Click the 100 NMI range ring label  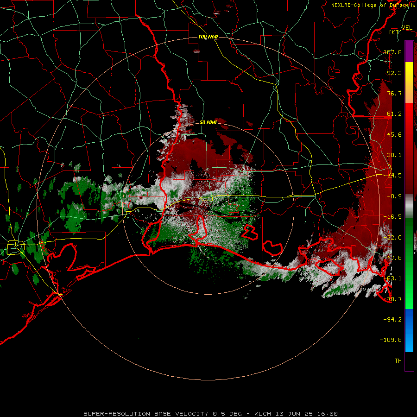point(208,37)
